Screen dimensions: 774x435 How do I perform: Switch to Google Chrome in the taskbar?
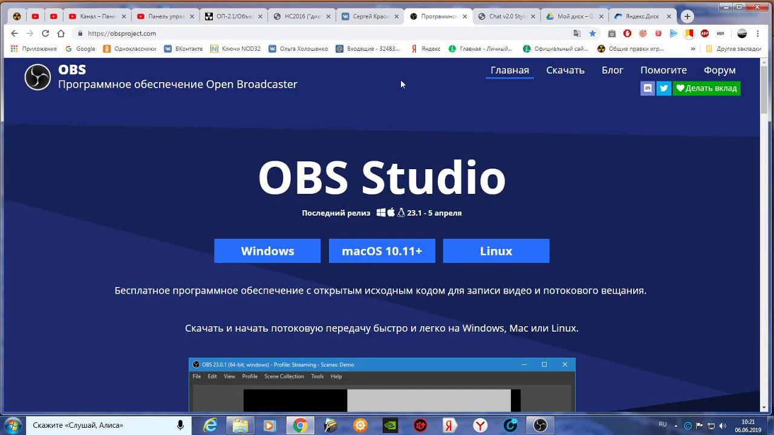coord(300,425)
